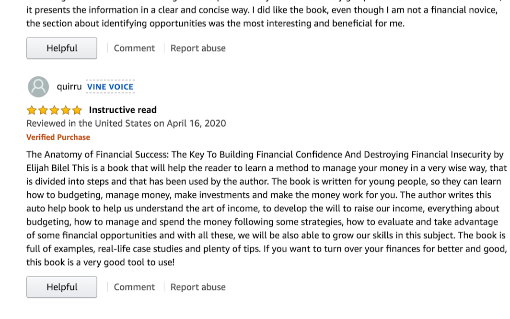Open Comment on the identifying opportunities review
Viewport: 510px width, 319px height.
134,48
